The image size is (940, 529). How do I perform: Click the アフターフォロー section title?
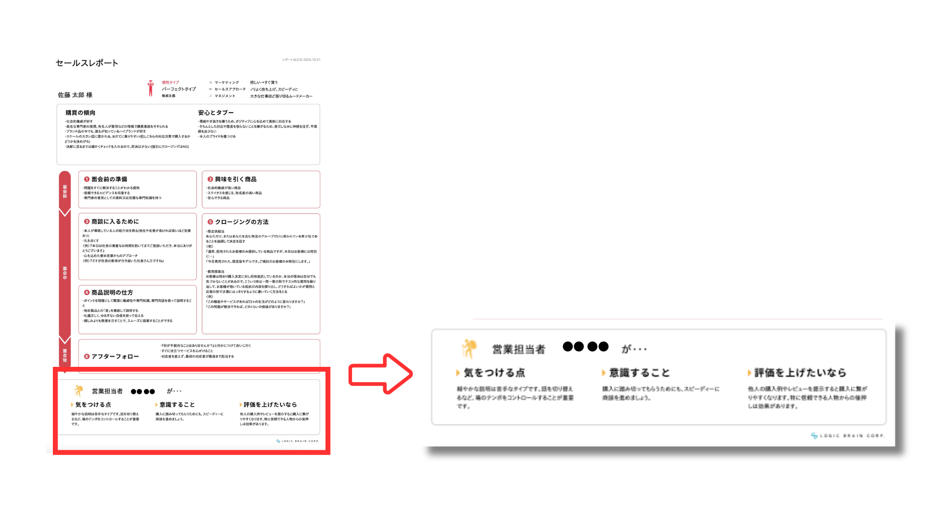115,357
